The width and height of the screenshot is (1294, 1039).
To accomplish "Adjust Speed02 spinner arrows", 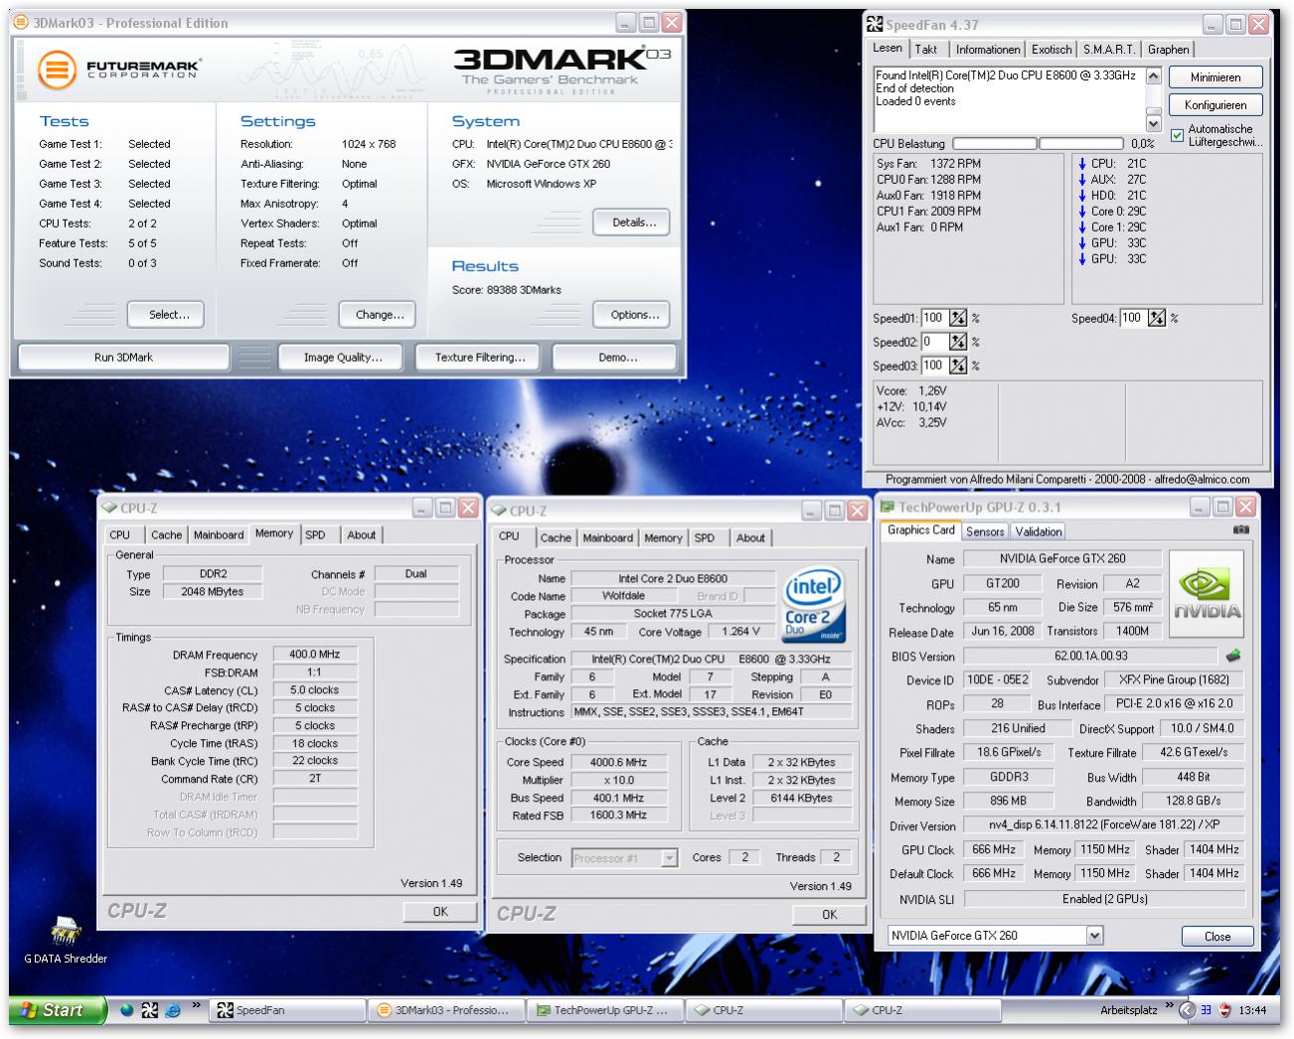I will [x=958, y=342].
